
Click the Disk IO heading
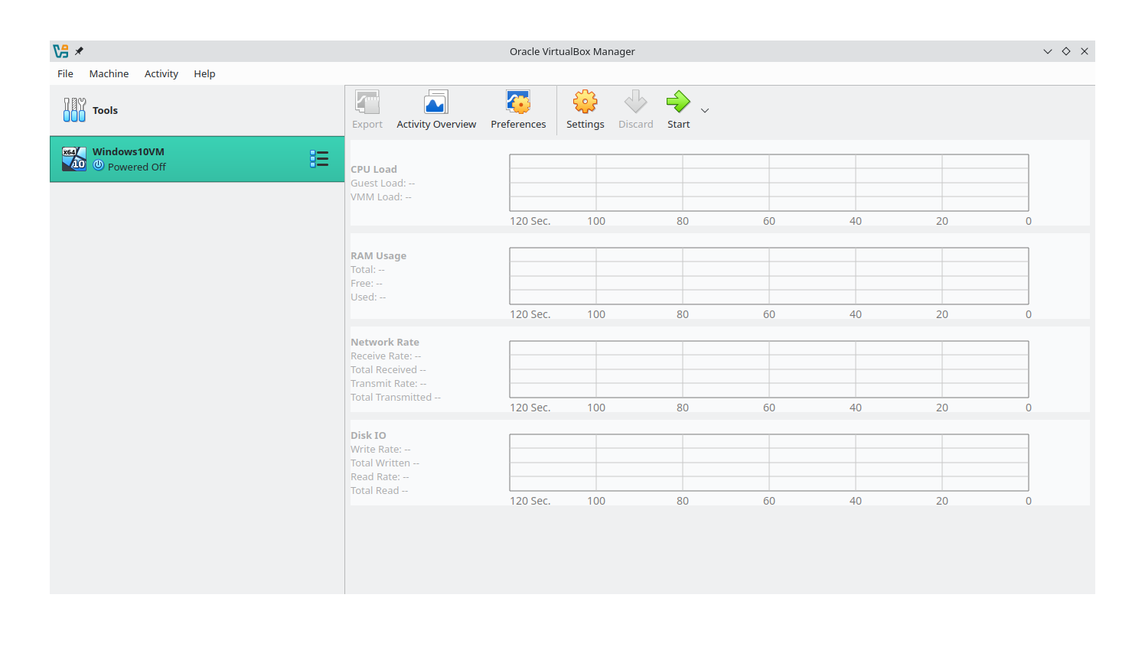tap(368, 435)
